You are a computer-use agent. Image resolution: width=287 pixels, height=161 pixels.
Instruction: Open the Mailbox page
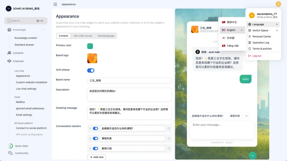(20, 102)
